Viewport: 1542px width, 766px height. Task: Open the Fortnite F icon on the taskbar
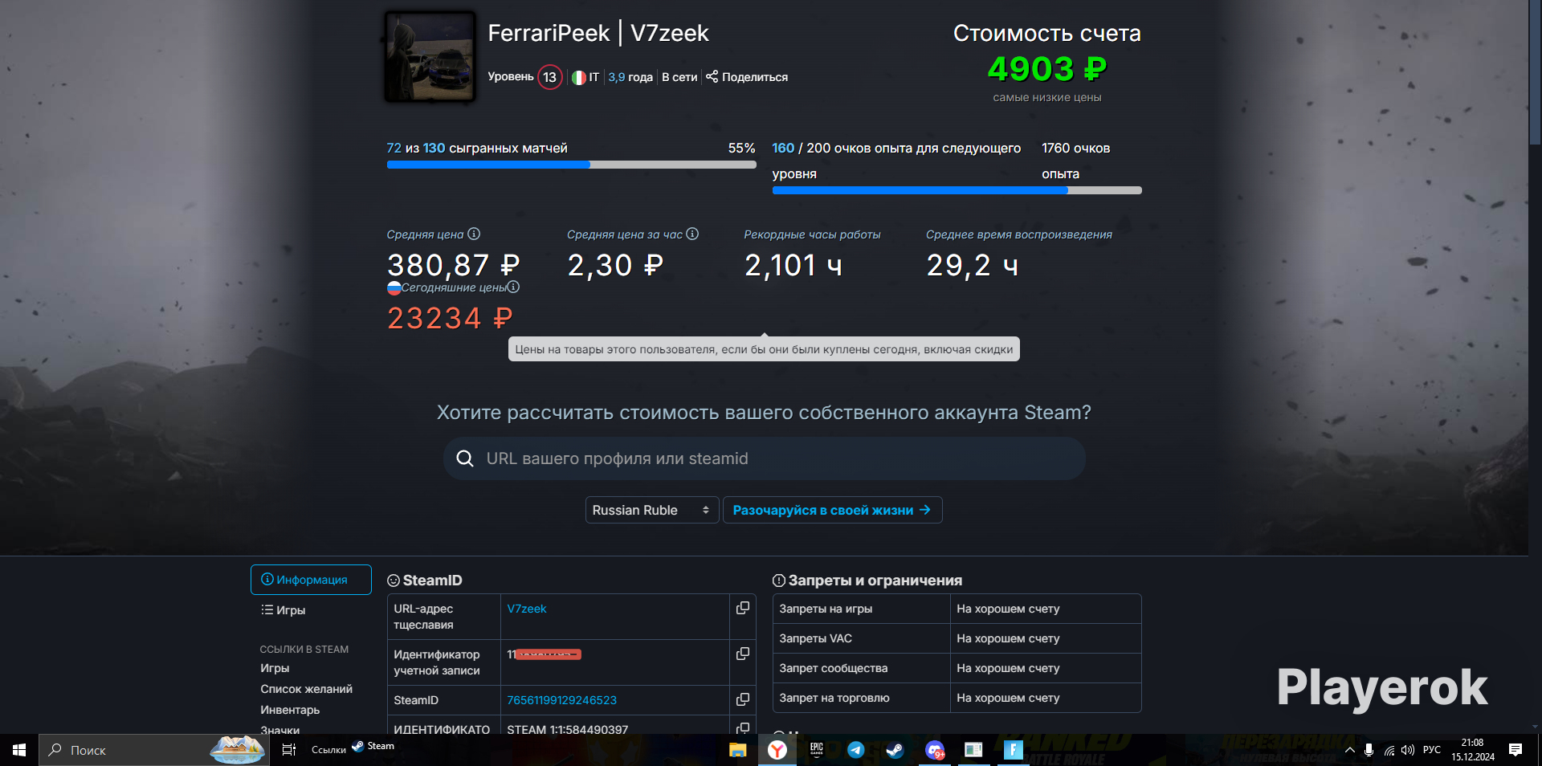(1013, 750)
